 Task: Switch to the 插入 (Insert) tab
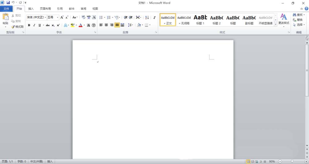pyautogui.click(x=31, y=9)
